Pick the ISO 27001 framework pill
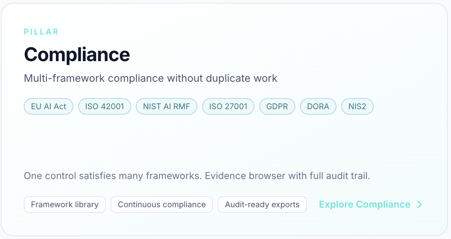Image resolution: width=451 pixels, height=239 pixels. point(228,106)
